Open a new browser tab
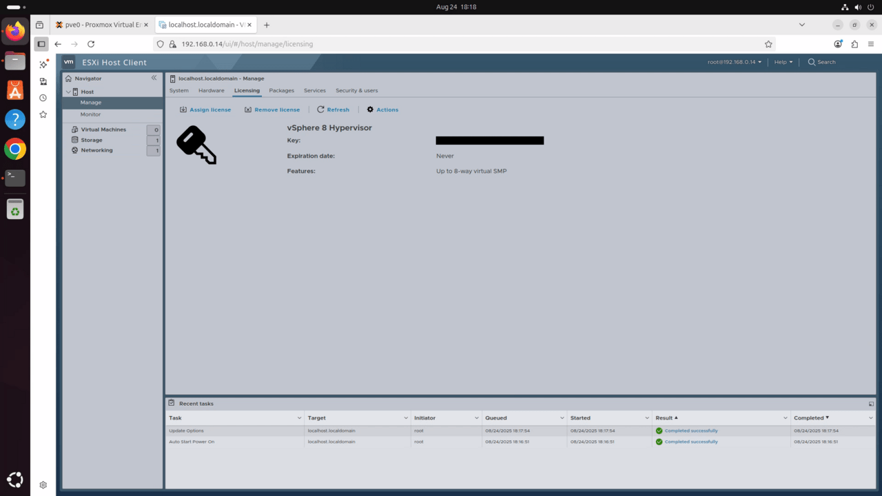Viewport: 882px width, 496px height. 267,25
